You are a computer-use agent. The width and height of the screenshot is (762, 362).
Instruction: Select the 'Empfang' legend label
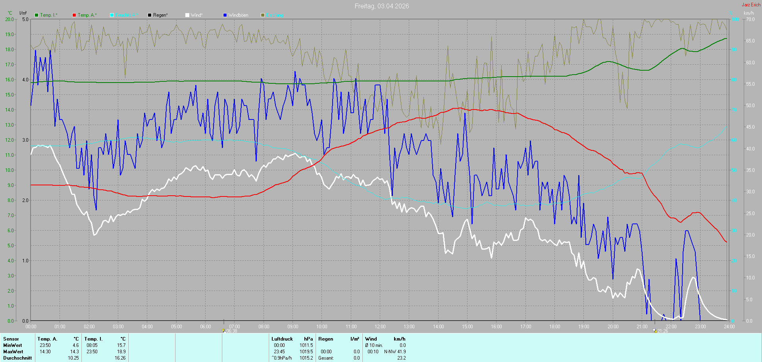coord(275,15)
